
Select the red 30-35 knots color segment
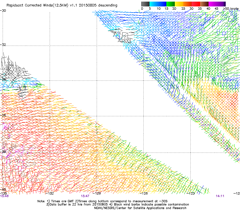click(x=196, y=4)
